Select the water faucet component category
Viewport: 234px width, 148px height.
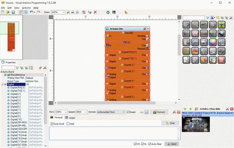204,42
